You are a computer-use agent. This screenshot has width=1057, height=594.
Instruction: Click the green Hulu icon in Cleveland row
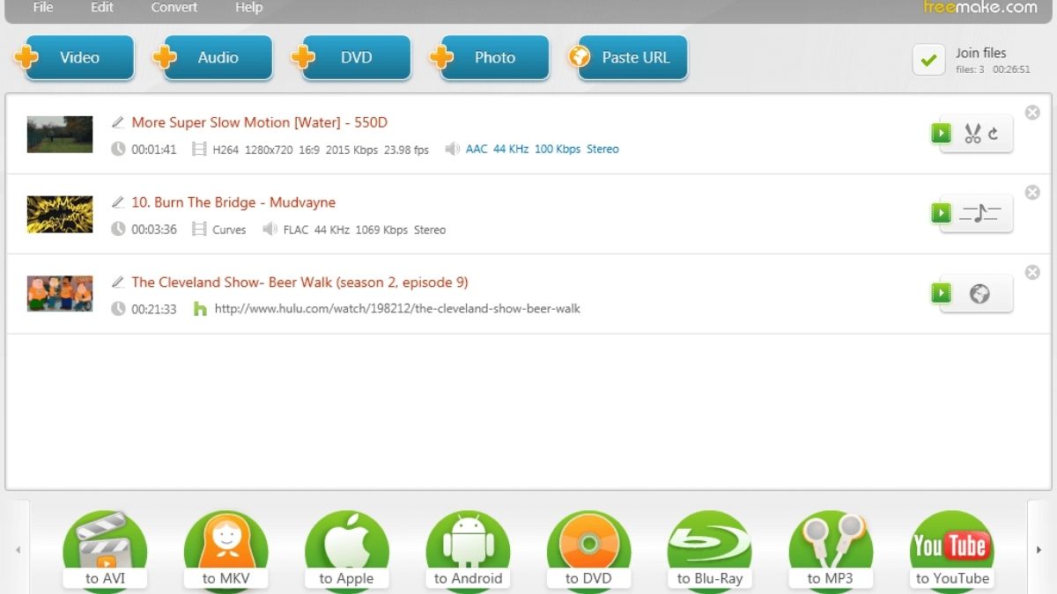point(200,309)
